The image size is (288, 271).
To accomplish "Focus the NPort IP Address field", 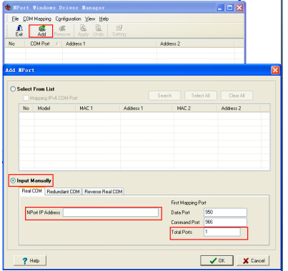I will click(x=111, y=213).
